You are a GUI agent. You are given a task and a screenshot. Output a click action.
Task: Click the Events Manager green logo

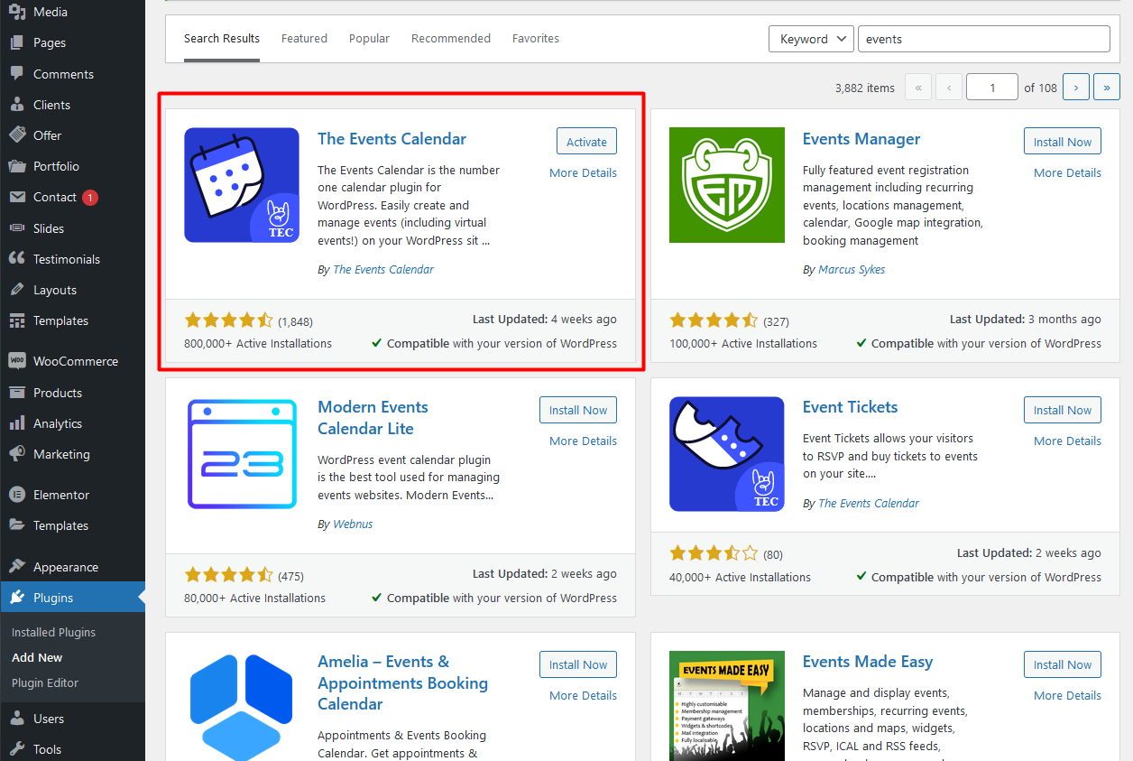pyautogui.click(x=727, y=185)
